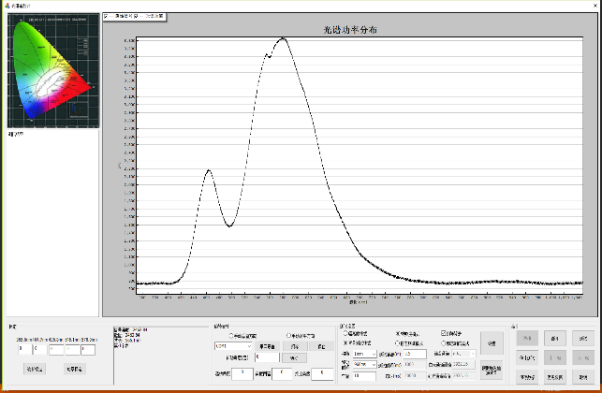Click the input field right of the 1nm dropdown
This screenshot has width=602, height=393.
coord(415,354)
